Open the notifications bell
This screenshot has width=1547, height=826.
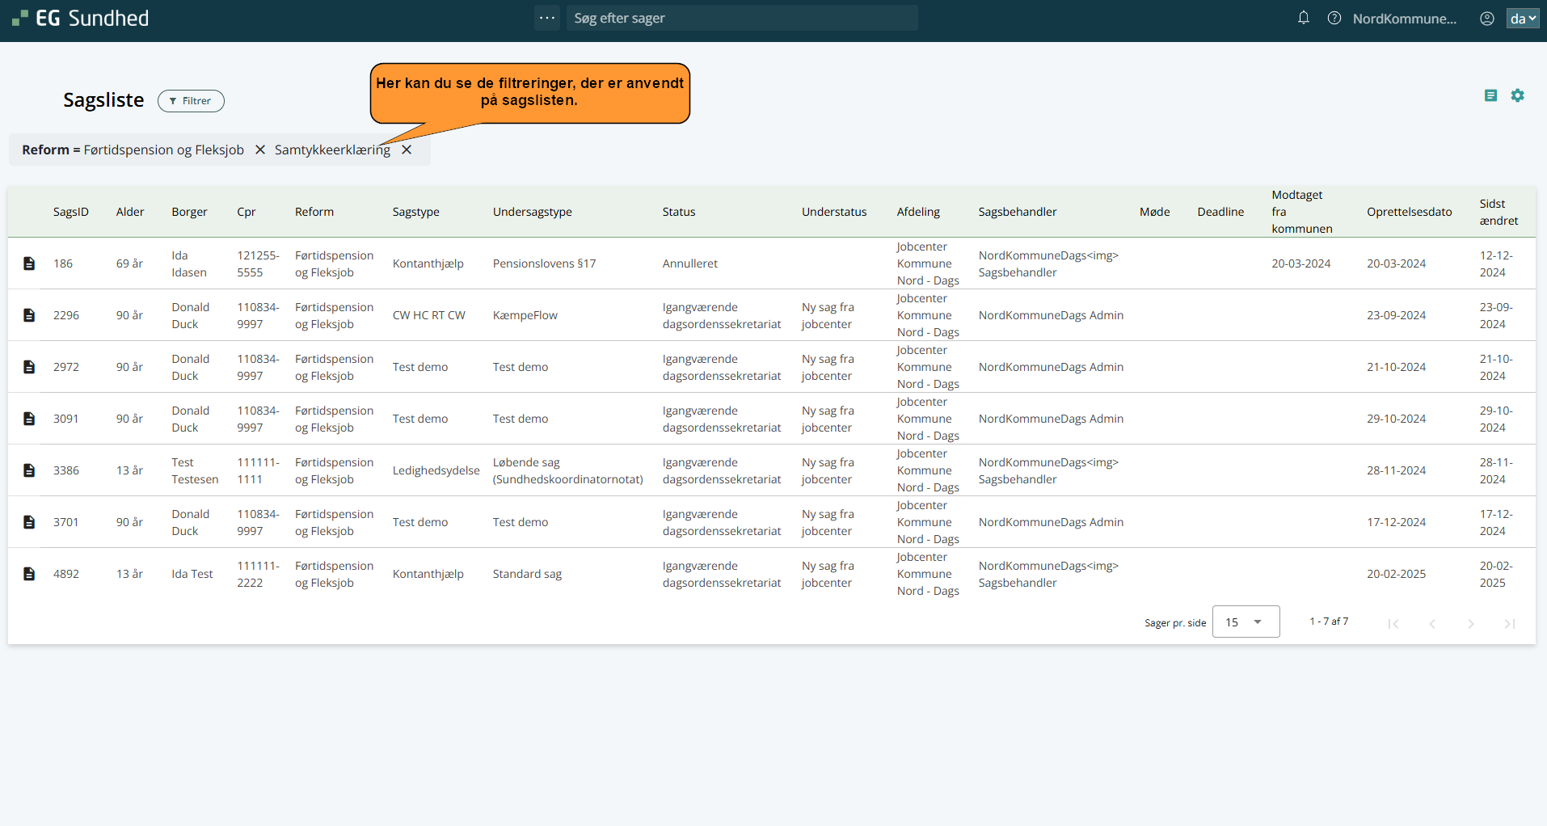[1304, 18]
